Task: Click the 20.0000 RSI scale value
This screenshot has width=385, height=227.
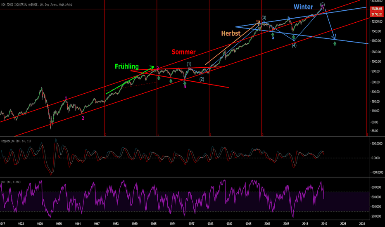Action: click(x=376, y=216)
